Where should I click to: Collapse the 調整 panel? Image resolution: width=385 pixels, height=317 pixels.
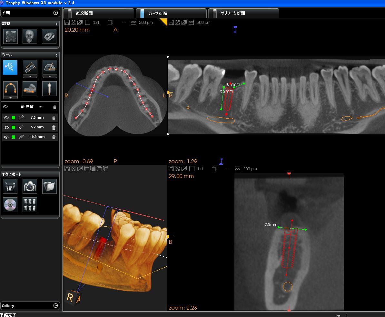coord(56,24)
